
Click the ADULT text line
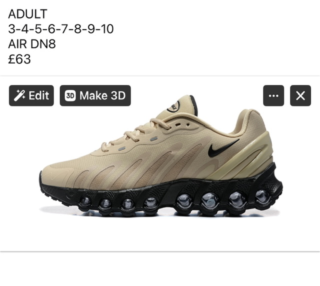[28, 14]
